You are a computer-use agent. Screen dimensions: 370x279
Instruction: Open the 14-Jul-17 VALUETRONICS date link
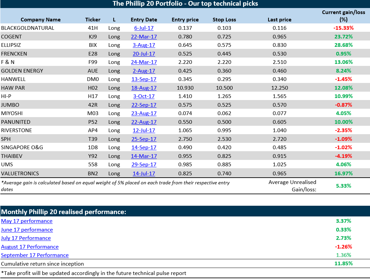click(x=144, y=174)
